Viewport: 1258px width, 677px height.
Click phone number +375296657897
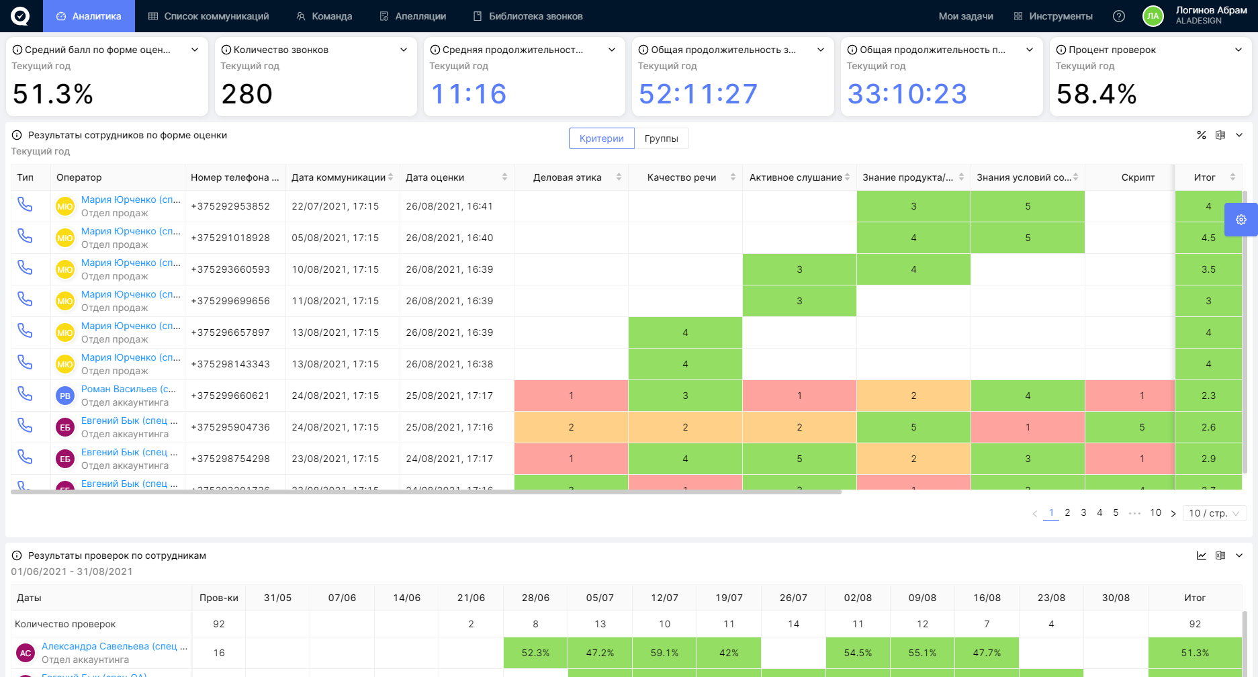coord(230,332)
